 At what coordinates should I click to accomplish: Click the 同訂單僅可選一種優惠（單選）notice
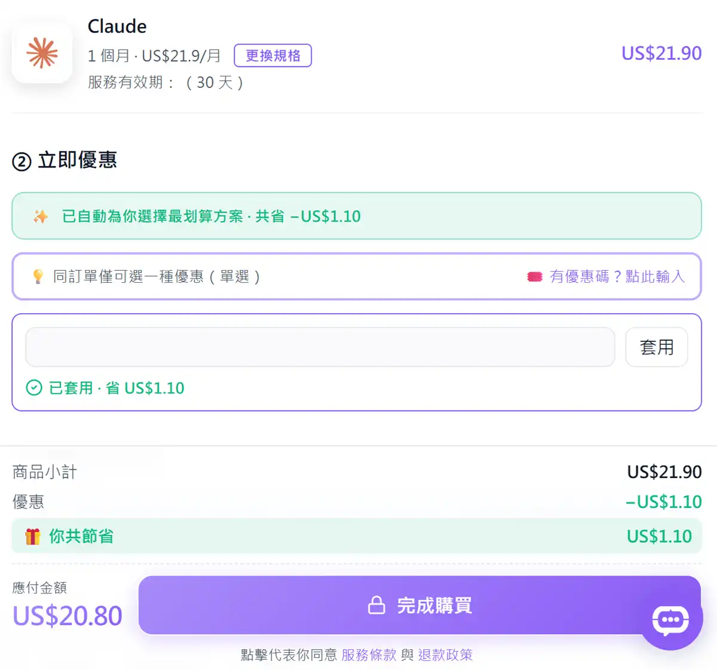point(157,276)
